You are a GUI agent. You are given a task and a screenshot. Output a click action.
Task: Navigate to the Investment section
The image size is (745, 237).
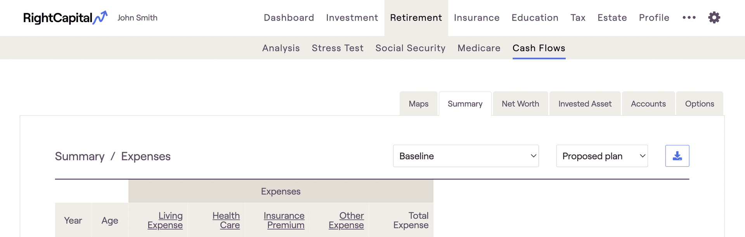(x=352, y=18)
